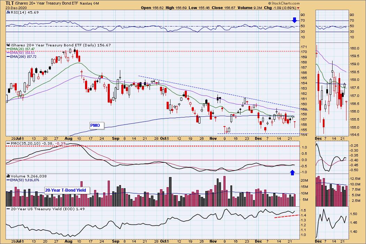
Task: Click the Chg -1.09 (-0.69%) value
Action: click(x=280, y=8)
